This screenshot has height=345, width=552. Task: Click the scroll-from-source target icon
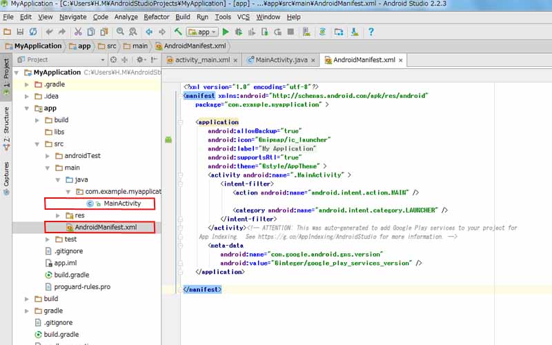point(113,60)
